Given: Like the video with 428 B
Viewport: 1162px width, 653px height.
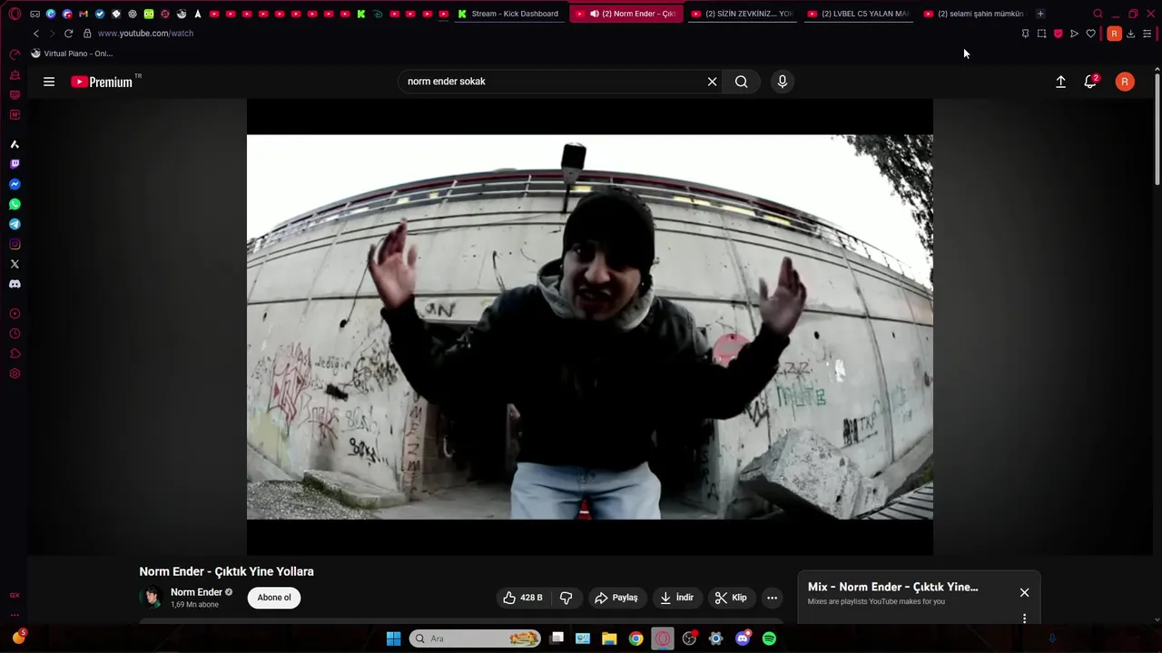Looking at the screenshot, I should tap(524, 598).
